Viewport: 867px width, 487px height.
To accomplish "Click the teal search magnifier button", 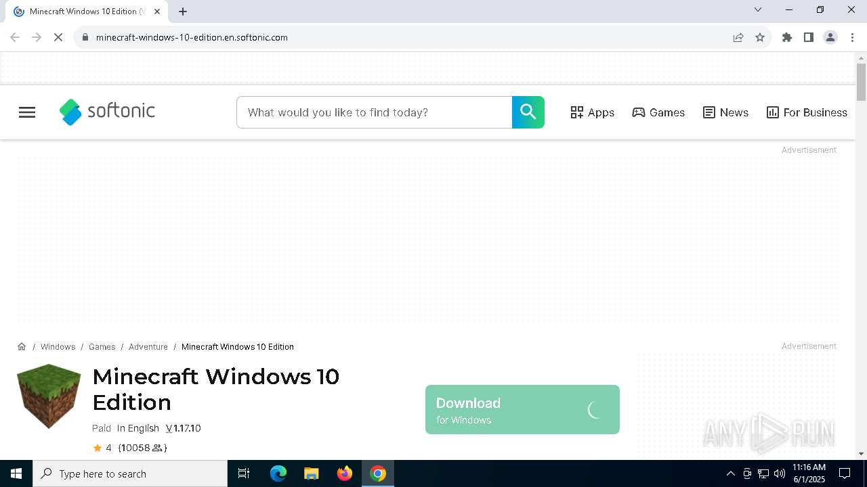I will point(528,112).
